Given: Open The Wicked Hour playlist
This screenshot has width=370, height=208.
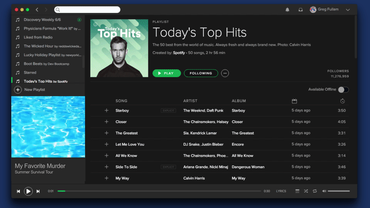Looking at the screenshot, I should 52,46.
